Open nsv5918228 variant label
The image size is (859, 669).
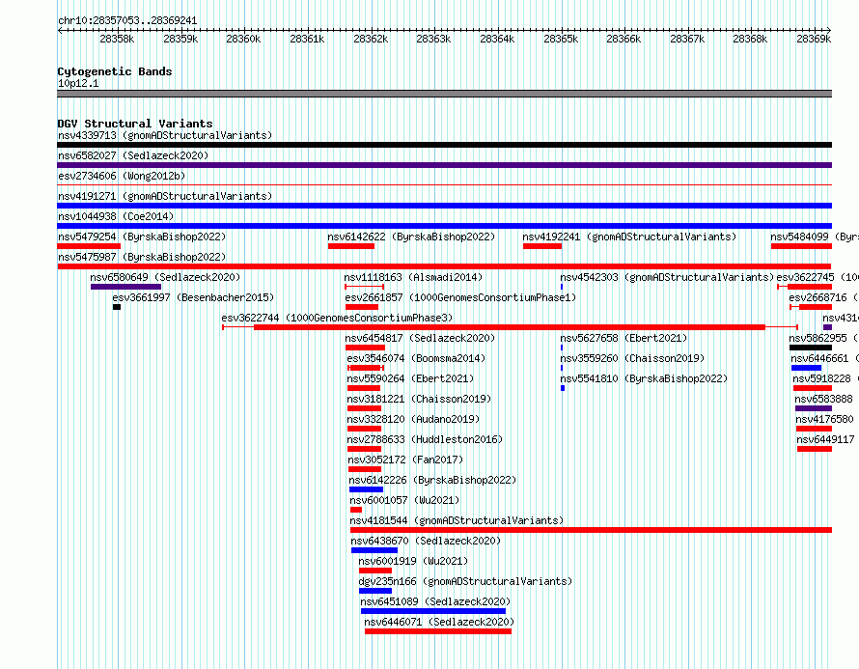pyautogui.click(x=825, y=378)
